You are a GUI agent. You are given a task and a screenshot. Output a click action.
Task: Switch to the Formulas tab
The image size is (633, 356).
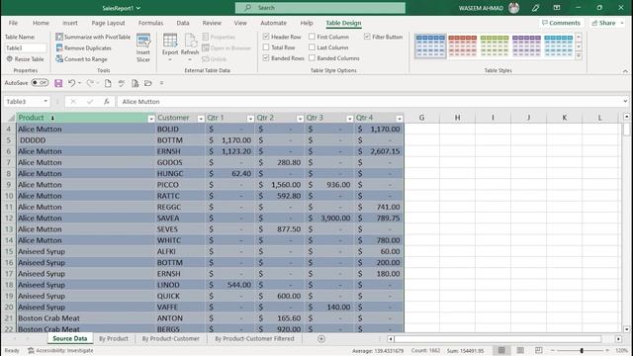150,23
